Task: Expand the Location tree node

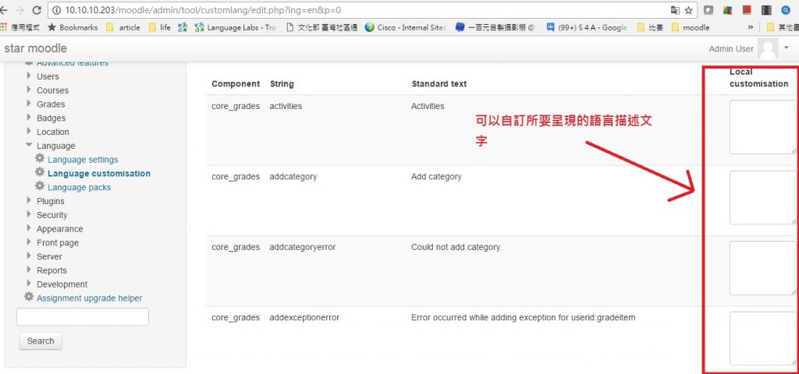Action: click(29, 131)
